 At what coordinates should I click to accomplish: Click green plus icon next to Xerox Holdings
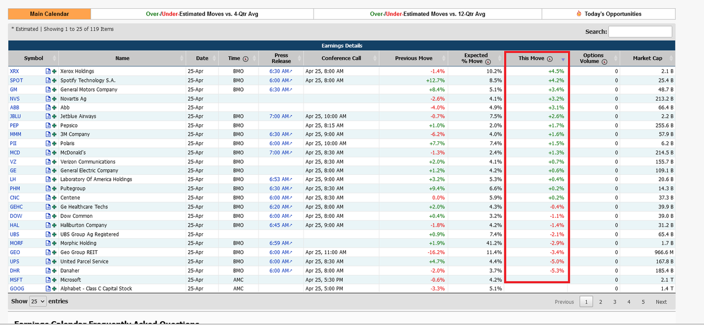pos(54,71)
